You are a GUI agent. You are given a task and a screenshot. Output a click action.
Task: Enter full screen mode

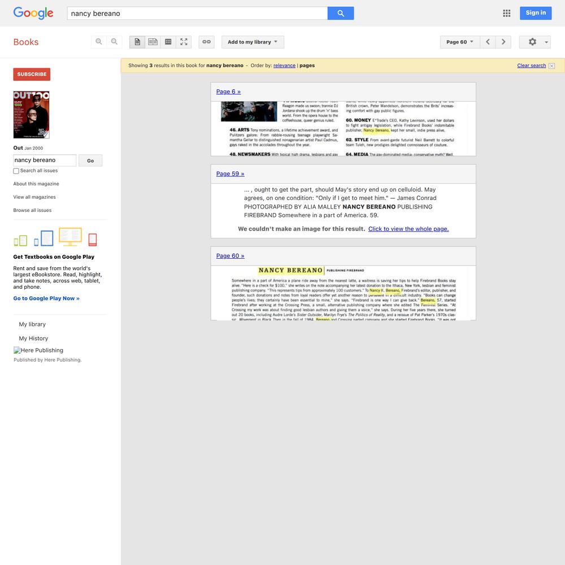click(184, 42)
